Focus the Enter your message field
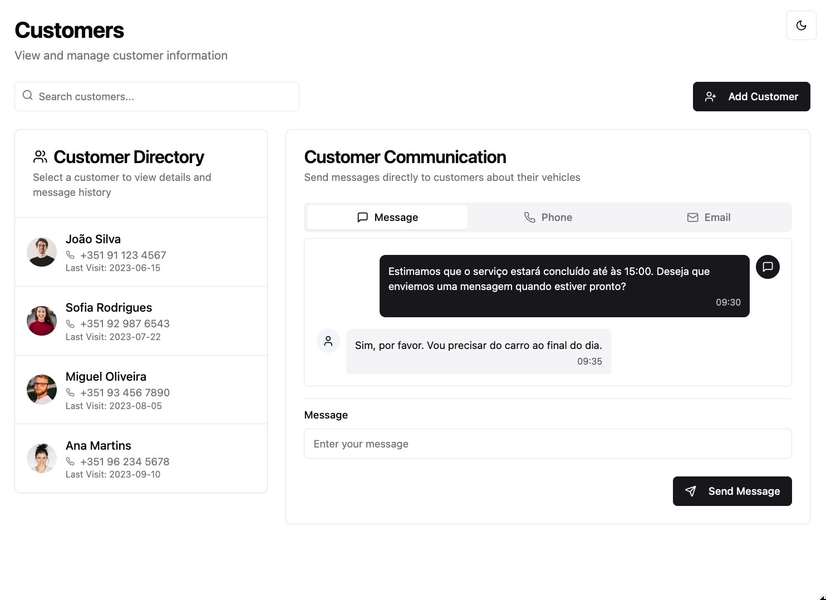Viewport: 826px width, 600px height. (x=548, y=444)
